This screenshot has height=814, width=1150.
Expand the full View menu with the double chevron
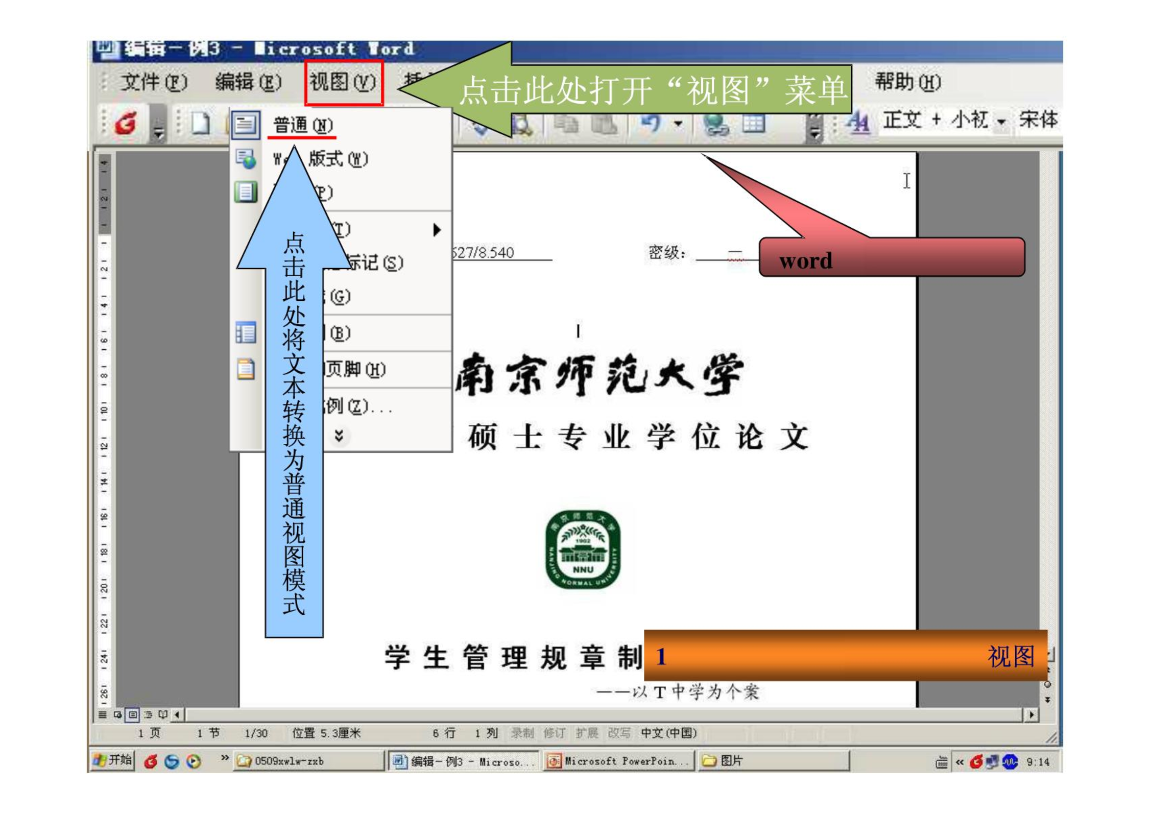point(339,436)
